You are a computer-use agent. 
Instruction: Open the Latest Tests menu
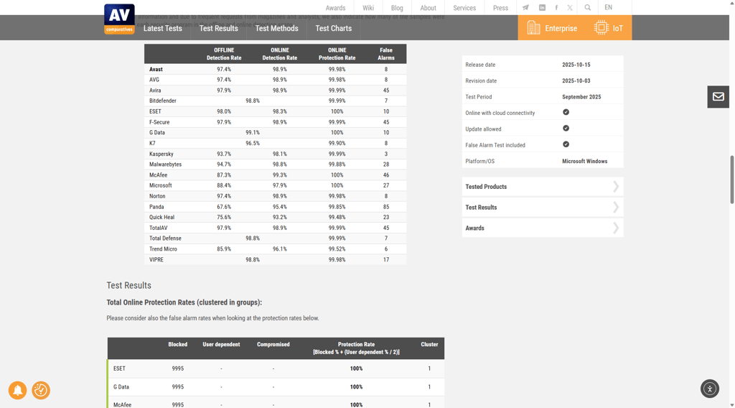[x=163, y=28]
